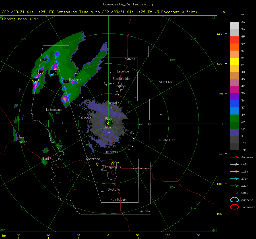The width and height of the screenshot is (256, 239).
Task: Select the 39 dBZ purple color swatch
Action: click(234, 97)
